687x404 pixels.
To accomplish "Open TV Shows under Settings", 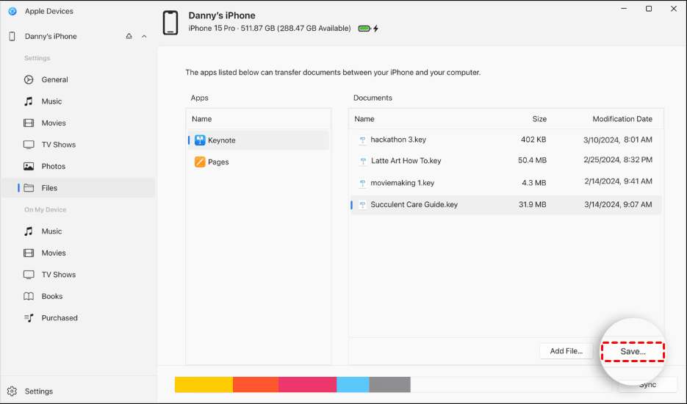I will [x=78, y=145].
